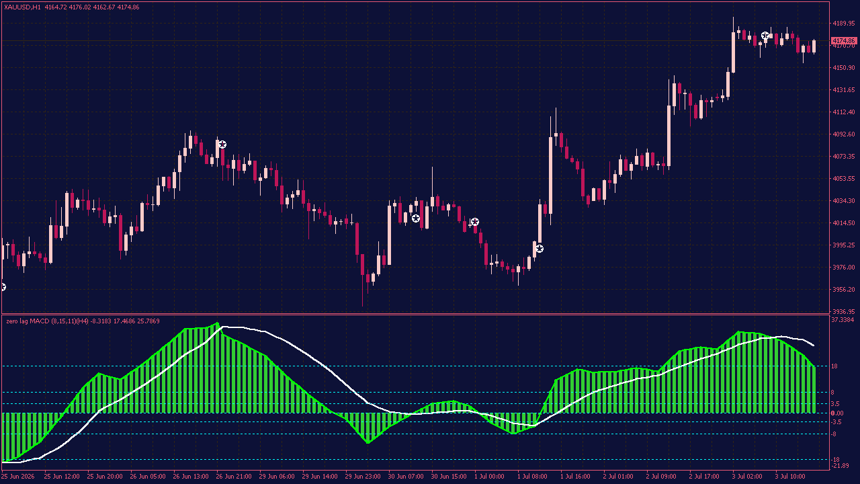Click price scale value 3976.00
Viewport: 860px width, 484px height.
(843, 268)
